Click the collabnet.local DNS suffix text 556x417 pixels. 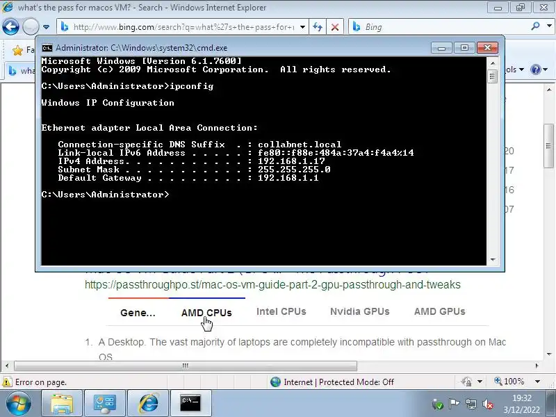pyautogui.click(x=300, y=145)
